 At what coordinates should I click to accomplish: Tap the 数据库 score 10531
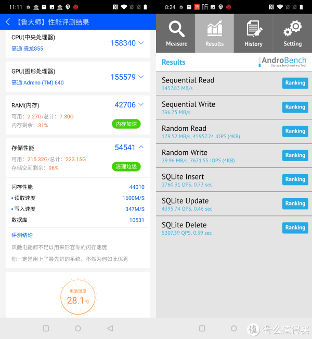click(137, 220)
